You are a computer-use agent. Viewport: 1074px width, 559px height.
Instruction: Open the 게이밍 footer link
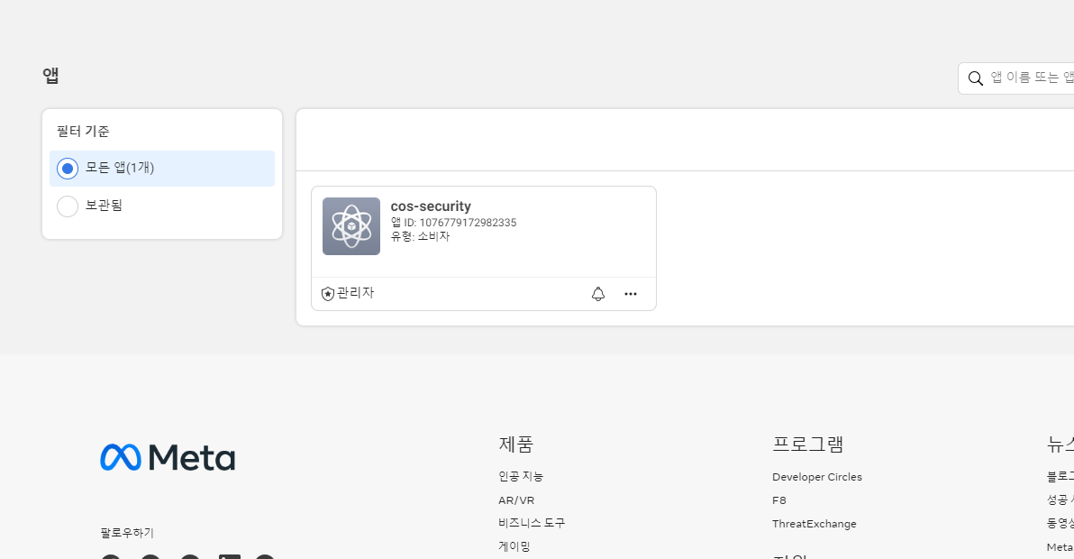514,546
